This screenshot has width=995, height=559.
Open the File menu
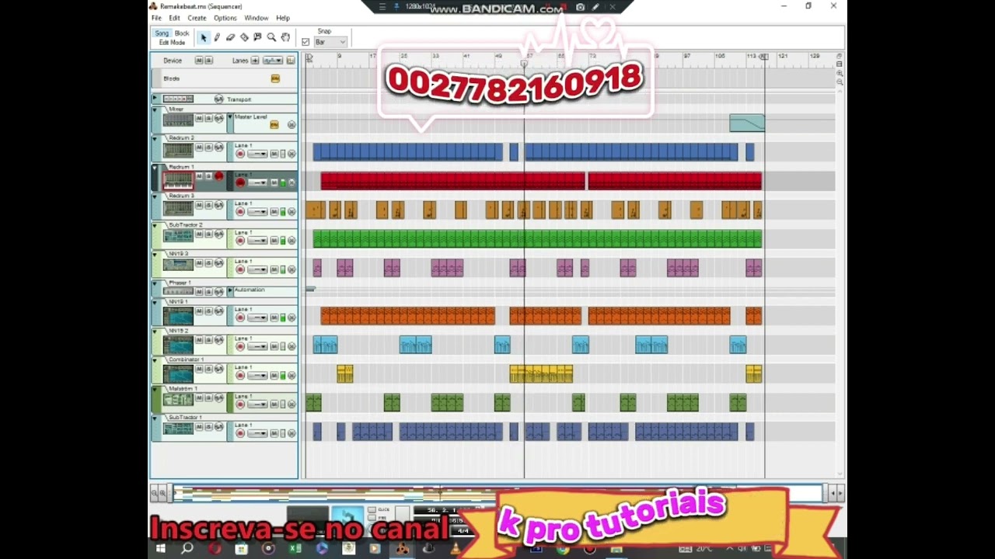pyautogui.click(x=156, y=18)
